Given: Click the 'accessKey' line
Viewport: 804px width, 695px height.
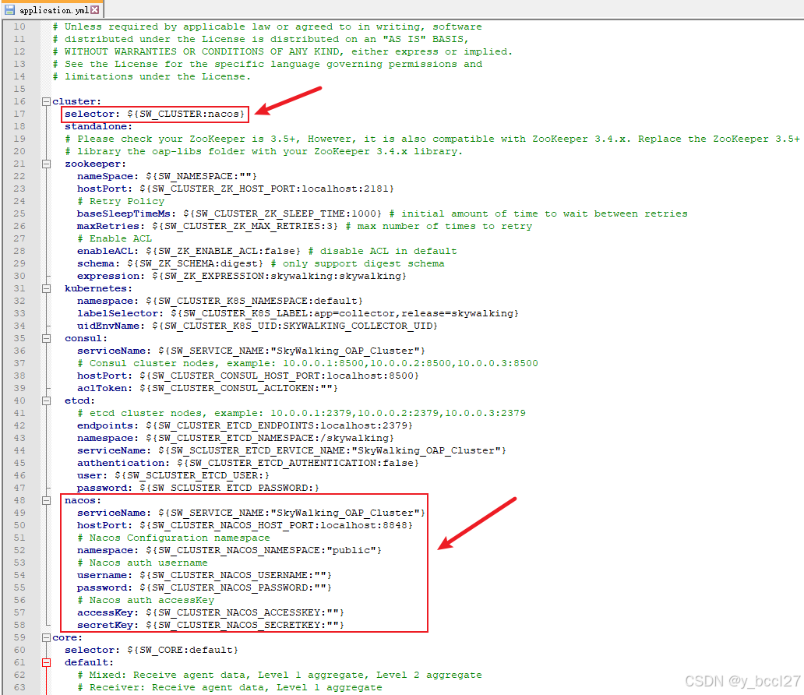Looking at the screenshot, I should (x=211, y=613).
